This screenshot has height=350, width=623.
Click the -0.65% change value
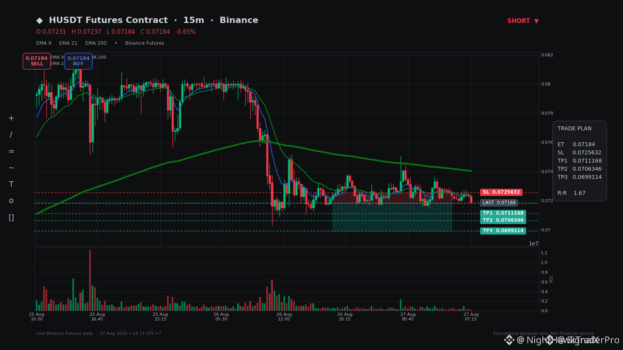tap(185, 32)
